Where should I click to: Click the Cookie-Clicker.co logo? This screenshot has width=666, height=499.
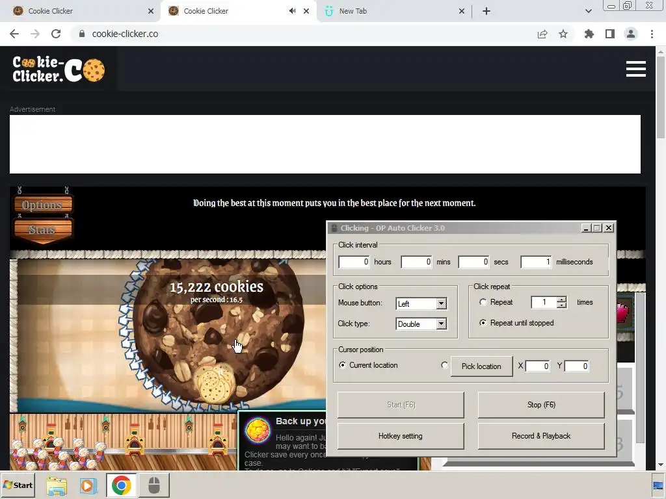tap(59, 69)
